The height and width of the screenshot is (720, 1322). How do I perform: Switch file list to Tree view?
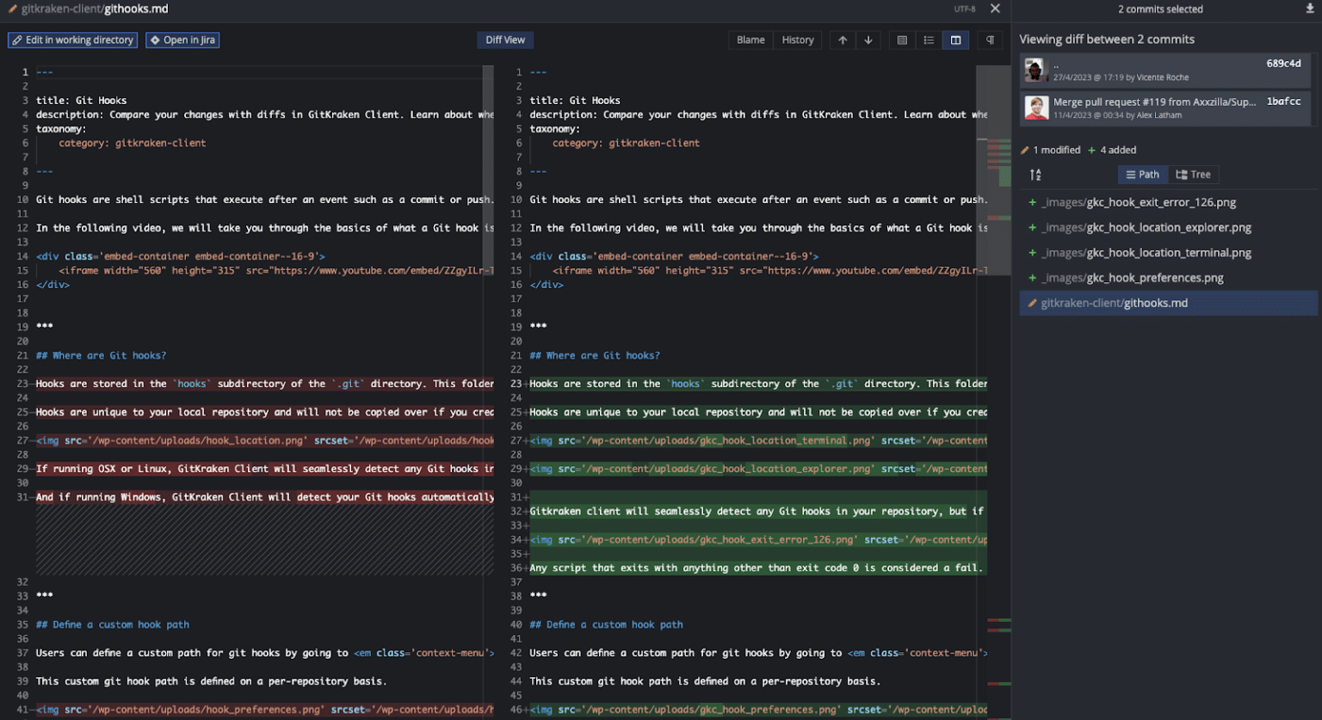pos(1193,175)
